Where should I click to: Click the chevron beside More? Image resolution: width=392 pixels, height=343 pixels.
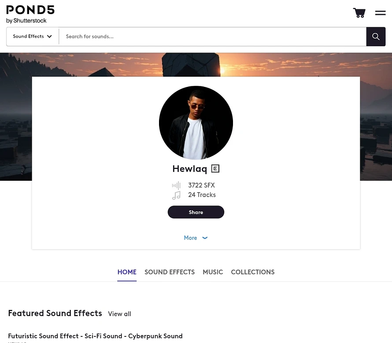(205, 238)
